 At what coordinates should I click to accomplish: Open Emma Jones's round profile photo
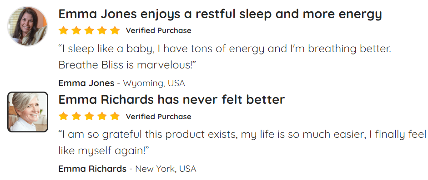pos(27,26)
